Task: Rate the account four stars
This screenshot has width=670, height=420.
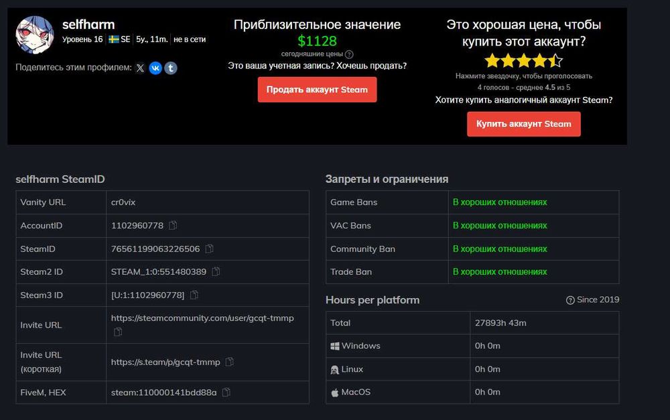Action: [x=539, y=61]
